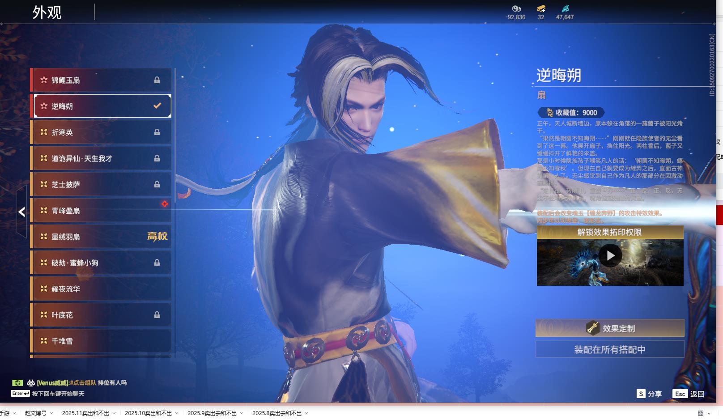Open dropdown arrow next to 赵文博号 tab
This screenshot has width=723, height=420.
tap(51, 413)
